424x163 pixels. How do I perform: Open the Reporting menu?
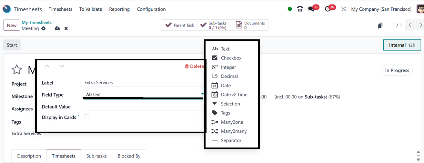click(119, 9)
